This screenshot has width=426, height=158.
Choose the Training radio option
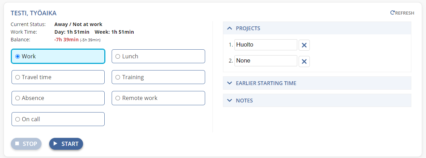pos(158,77)
